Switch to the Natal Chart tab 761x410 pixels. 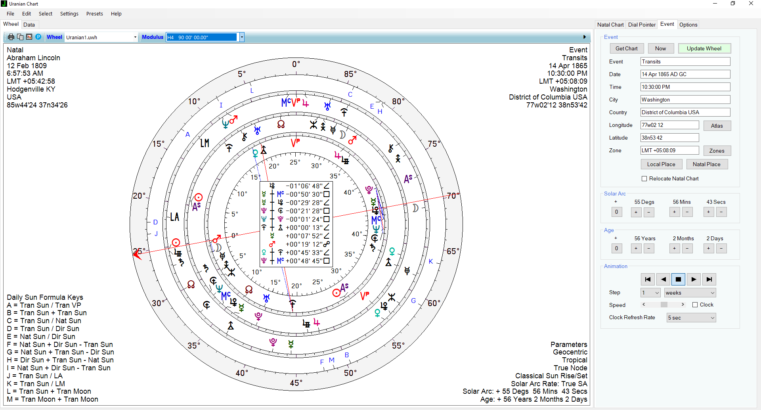pos(610,25)
